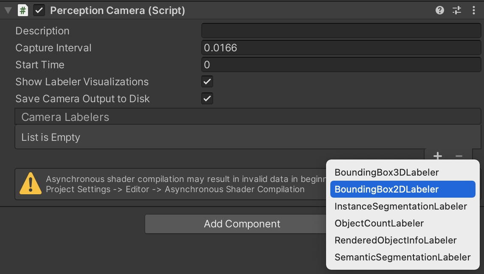This screenshot has width=484, height=274.
Task: Open the component presets icon
Action: (457, 11)
